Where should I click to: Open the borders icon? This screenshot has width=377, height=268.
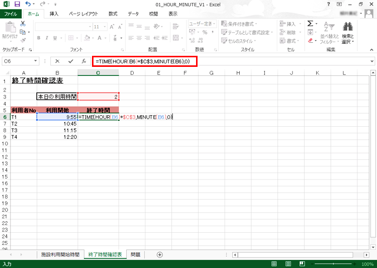[x=71, y=38]
